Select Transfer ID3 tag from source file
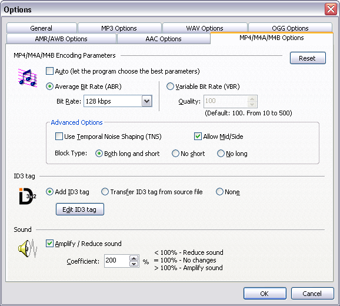The width and height of the screenshot is (340, 306). [105, 192]
